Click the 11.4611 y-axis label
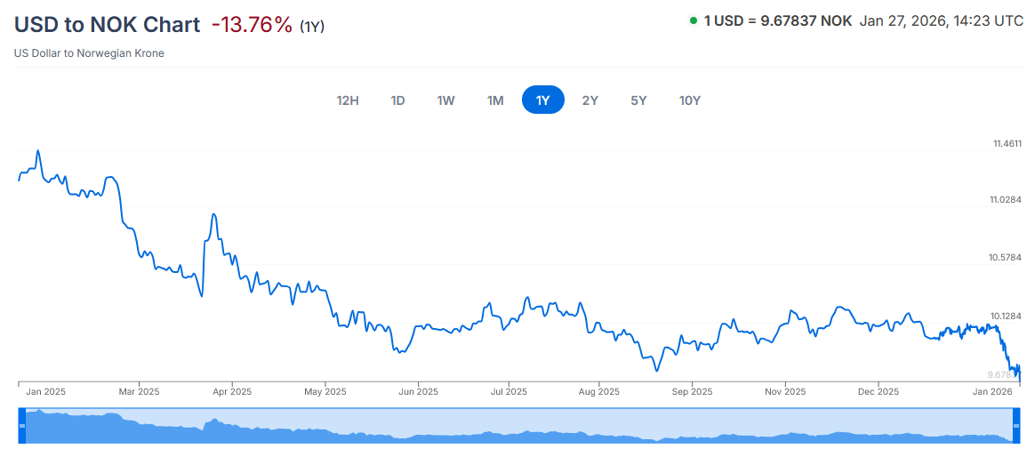Image resolution: width=1035 pixels, height=457 pixels. [x=1007, y=143]
